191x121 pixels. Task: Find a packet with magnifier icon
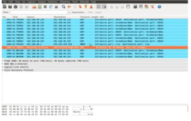(63, 7)
